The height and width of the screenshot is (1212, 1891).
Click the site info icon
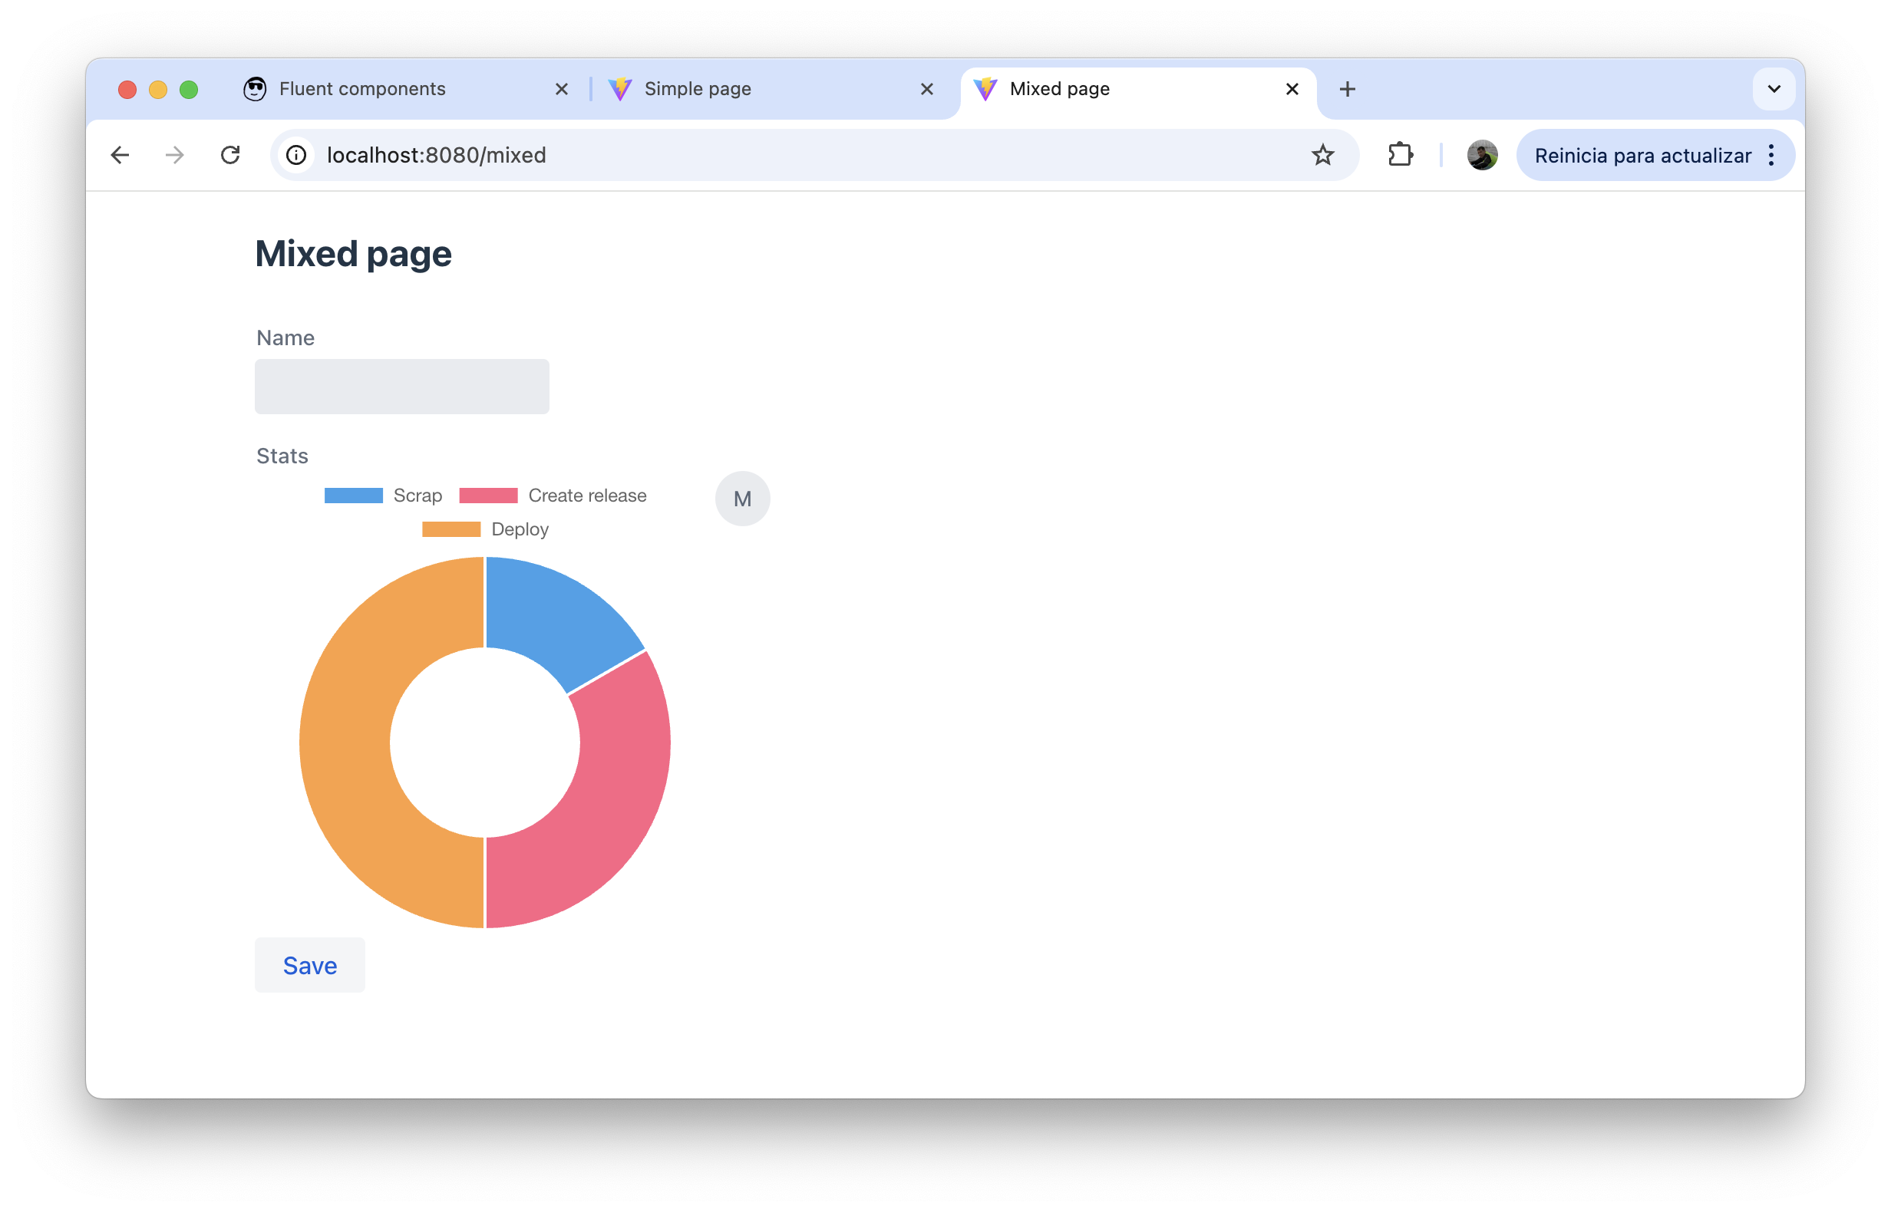point(296,155)
